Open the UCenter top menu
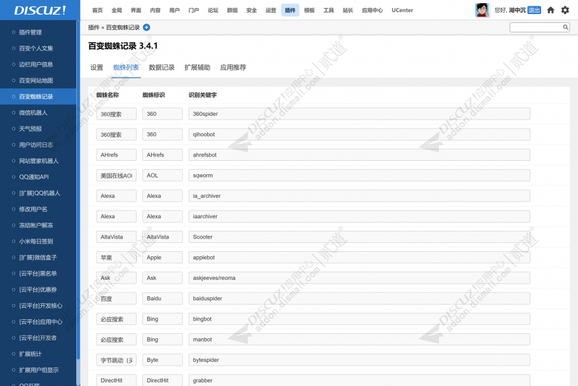Image resolution: width=578 pixels, height=386 pixels. pos(402,10)
